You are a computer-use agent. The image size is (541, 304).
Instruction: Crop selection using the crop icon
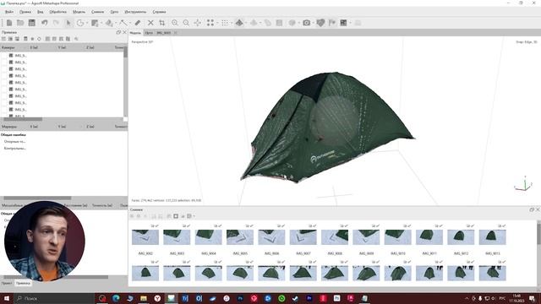tap(161, 23)
